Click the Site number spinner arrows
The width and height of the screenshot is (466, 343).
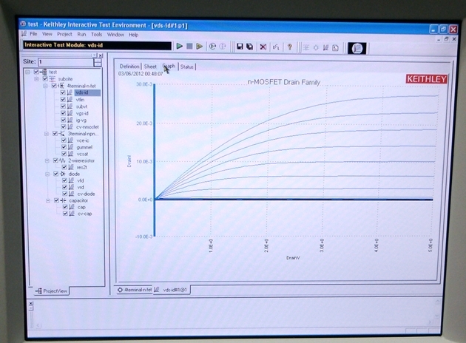[x=98, y=62]
